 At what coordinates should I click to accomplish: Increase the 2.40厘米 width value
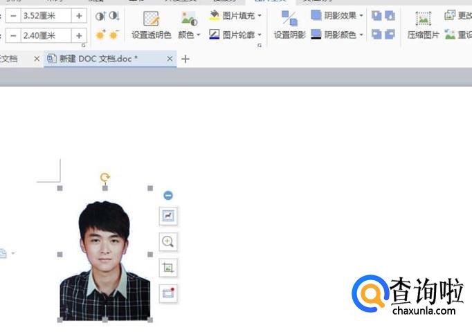coord(79,36)
